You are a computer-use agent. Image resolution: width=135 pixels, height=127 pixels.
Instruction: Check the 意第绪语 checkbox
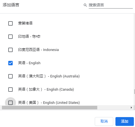pyautogui.click(x=10, y=23)
